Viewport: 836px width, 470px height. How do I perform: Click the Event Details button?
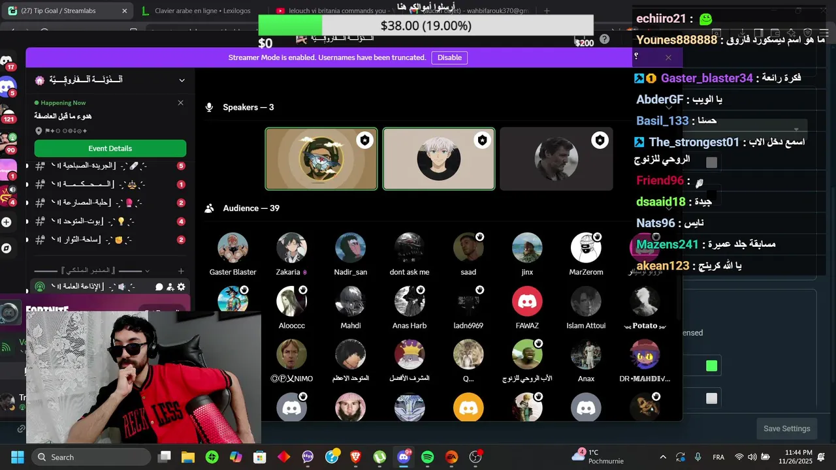pos(110,148)
